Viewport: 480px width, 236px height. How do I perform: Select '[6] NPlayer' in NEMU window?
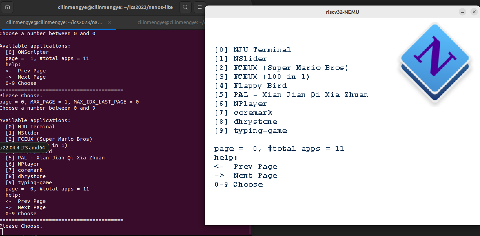[241, 104]
